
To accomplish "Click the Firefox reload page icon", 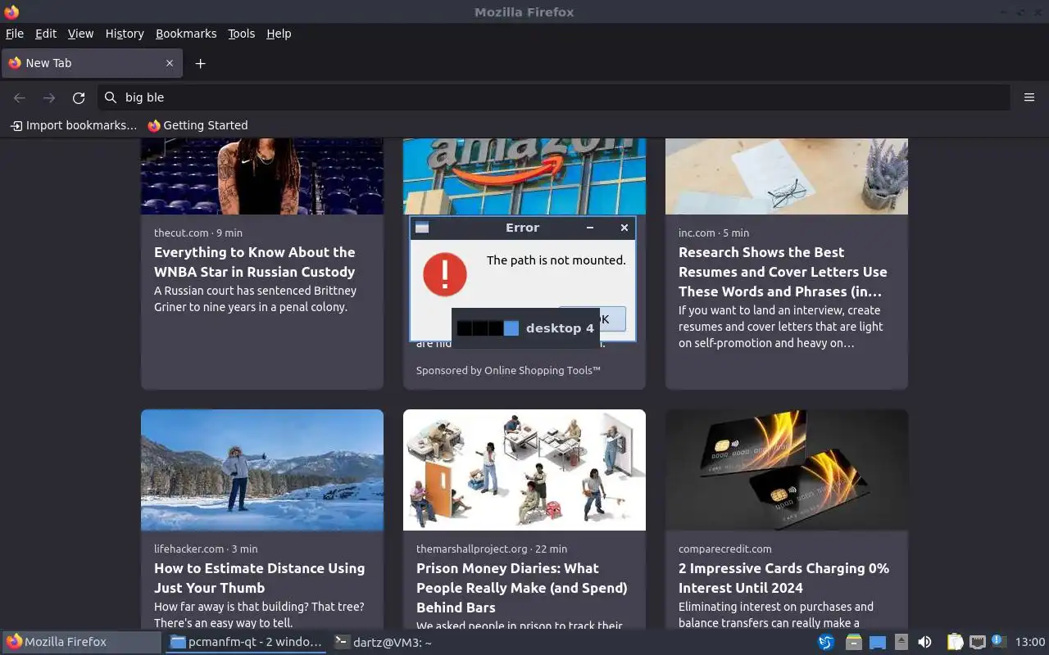I will [x=79, y=97].
